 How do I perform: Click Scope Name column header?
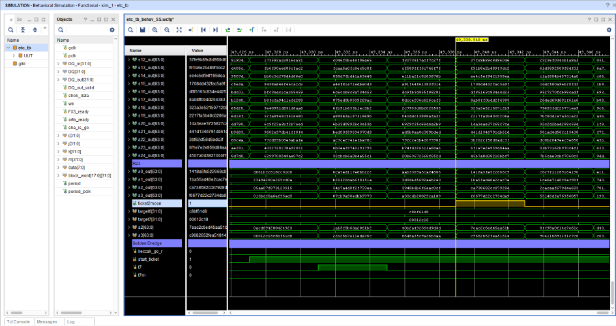27,40
